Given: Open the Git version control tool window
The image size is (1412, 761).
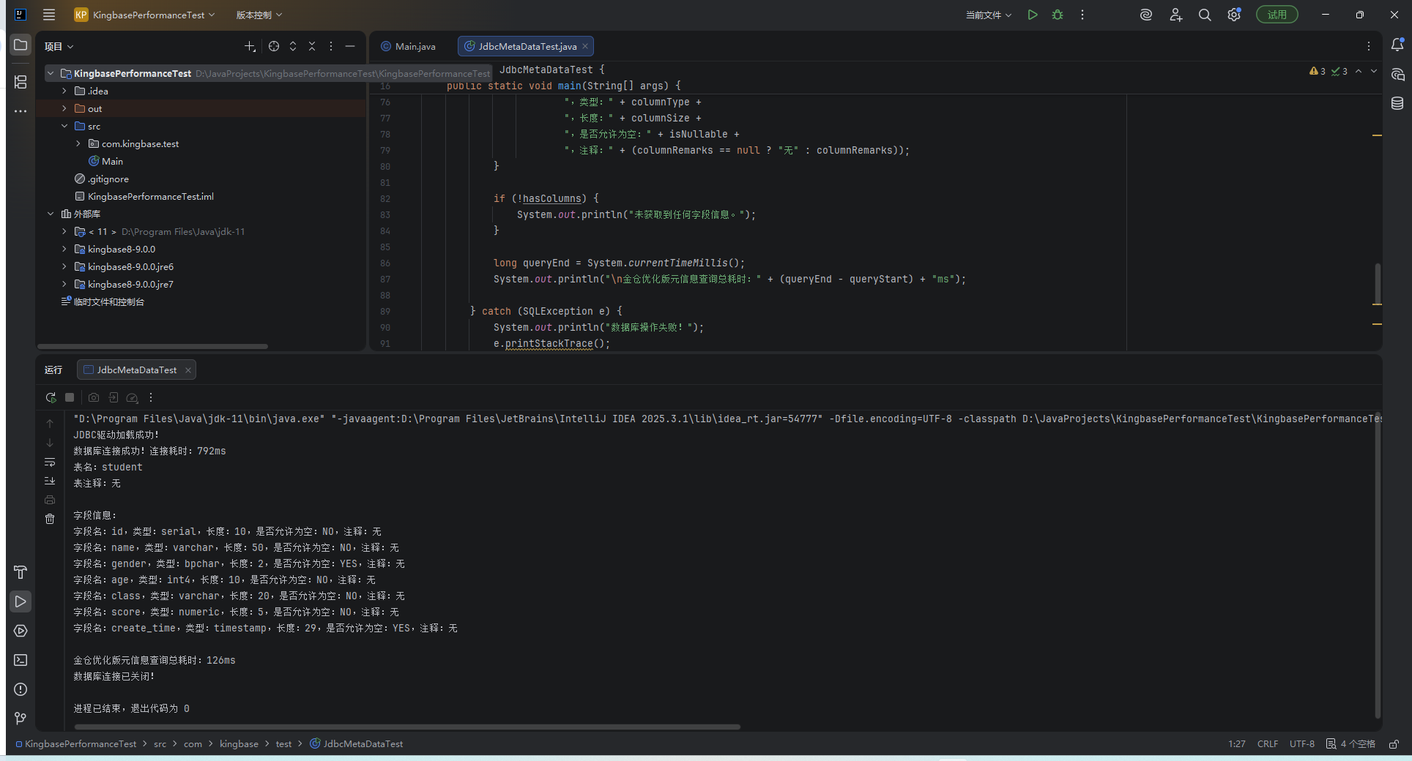Looking at the screenshot, I should (x=21, y=719).
